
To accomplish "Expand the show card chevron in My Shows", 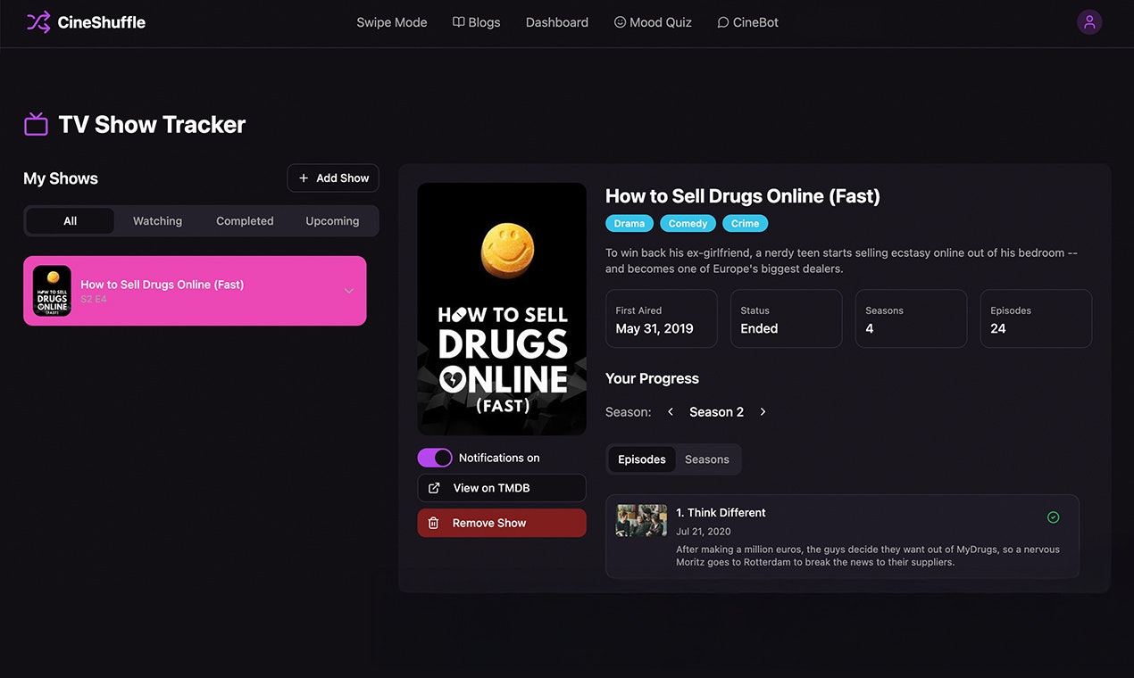I will pos(349,291).
